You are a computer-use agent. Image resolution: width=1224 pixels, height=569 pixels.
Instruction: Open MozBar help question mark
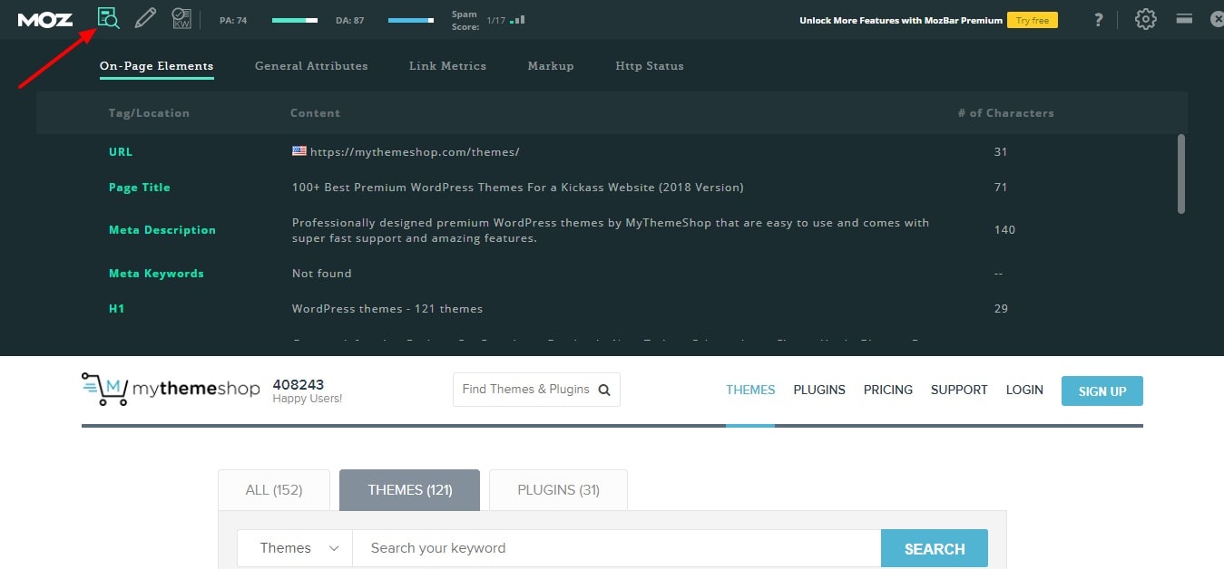(1099, 19)
